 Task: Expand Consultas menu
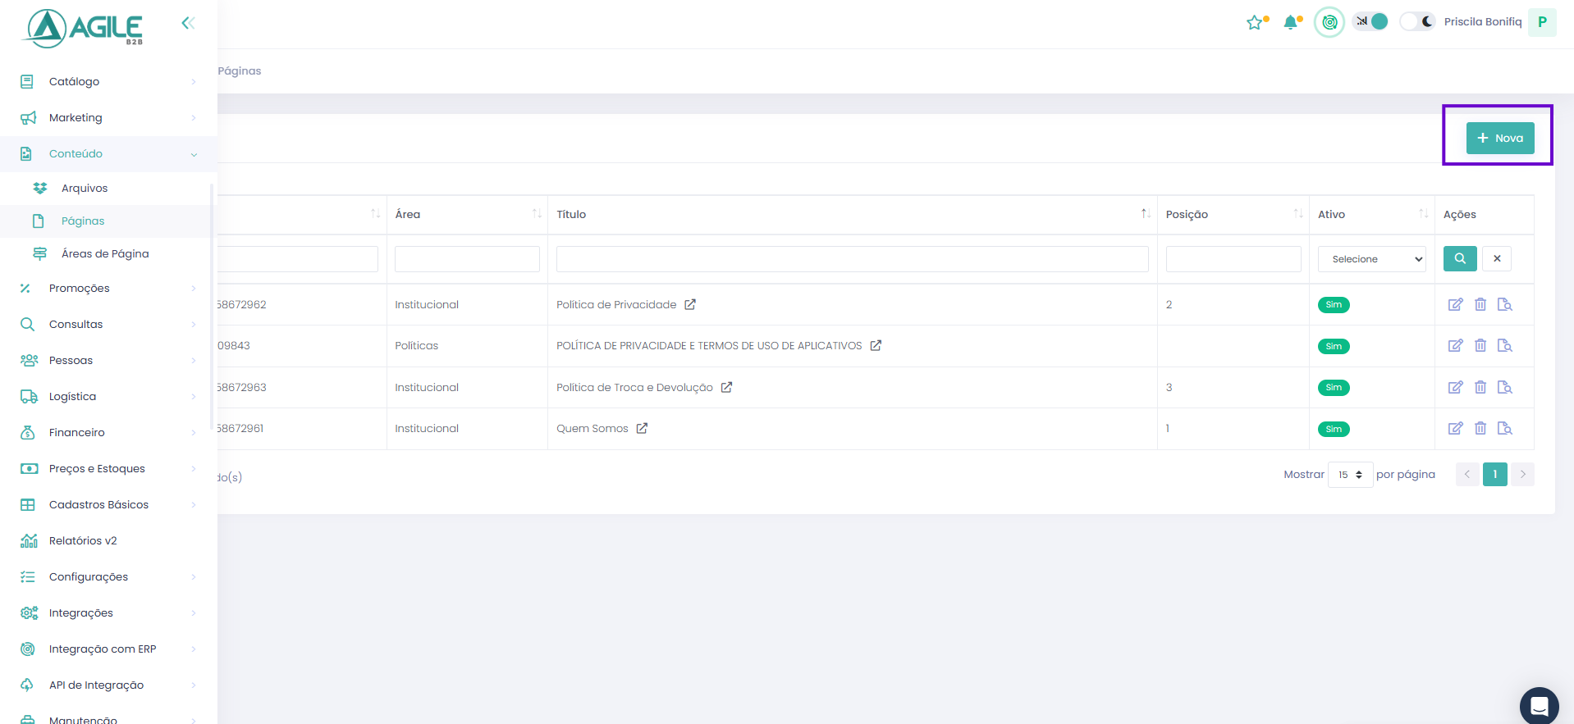point(108,324)
